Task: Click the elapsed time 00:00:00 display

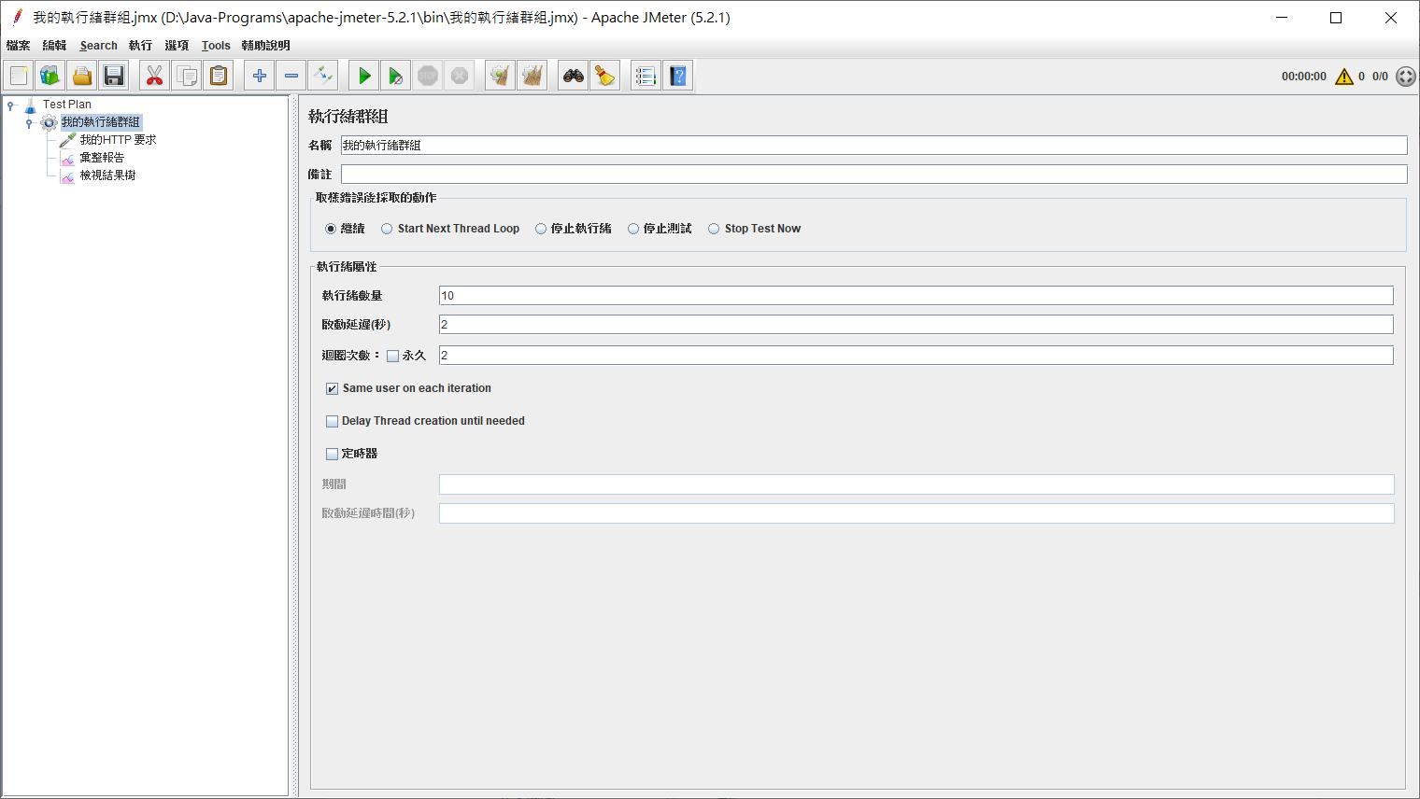Action: tap(1303, 77)
